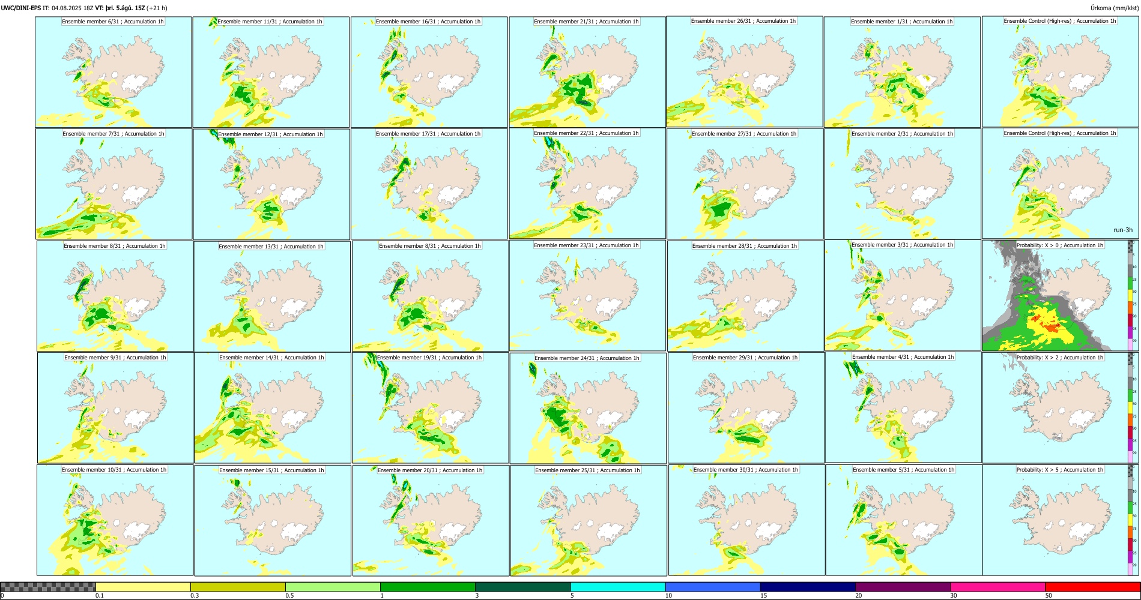Select the Ensemble member 11/31 map
The image size is (1141, 600).
point(271,72)
